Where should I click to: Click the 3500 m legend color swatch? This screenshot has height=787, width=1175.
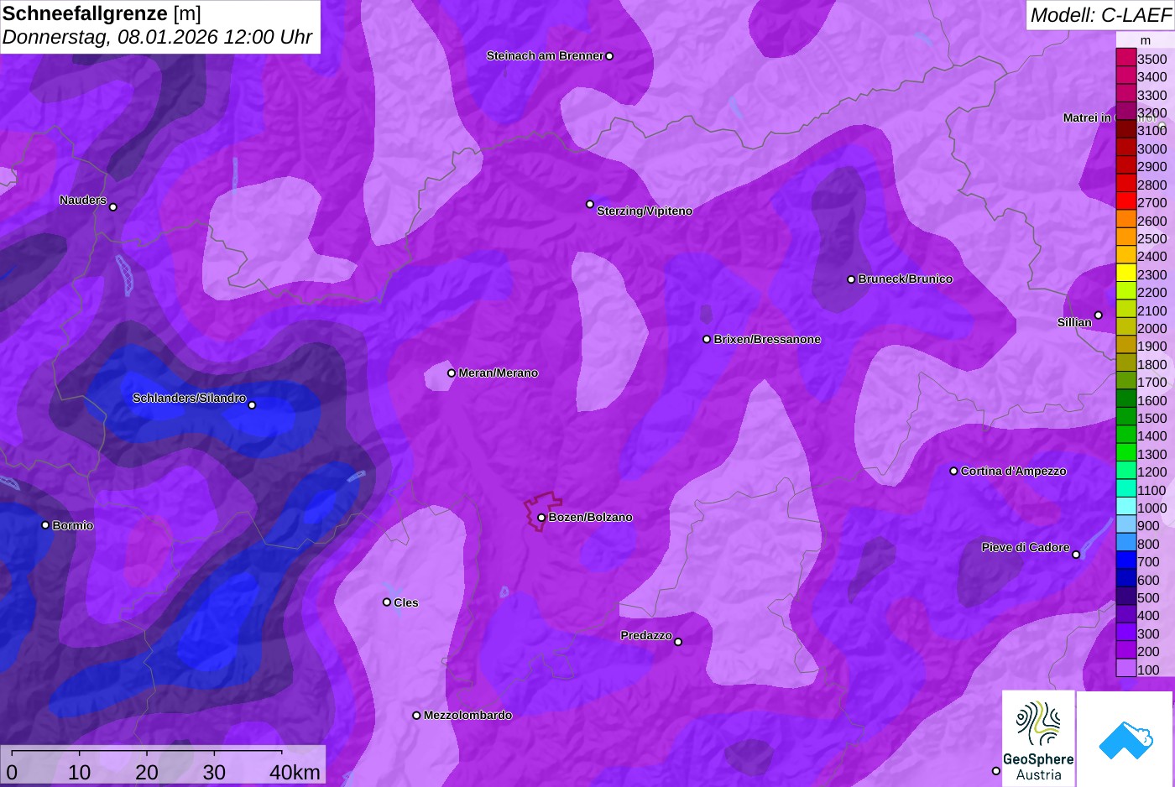(x=1125, y=59)
